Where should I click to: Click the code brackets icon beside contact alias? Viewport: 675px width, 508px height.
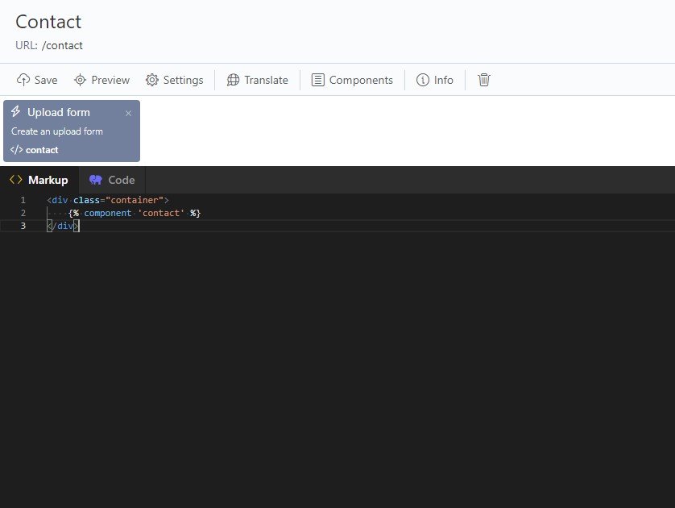pos(16,149)
